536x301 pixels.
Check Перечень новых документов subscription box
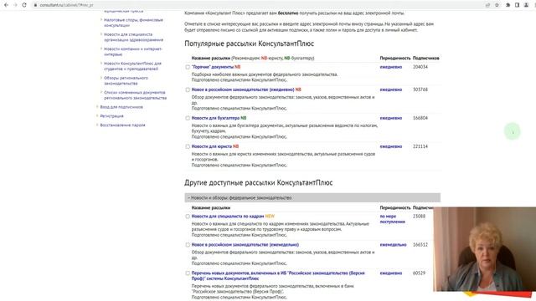coord(188,273)
